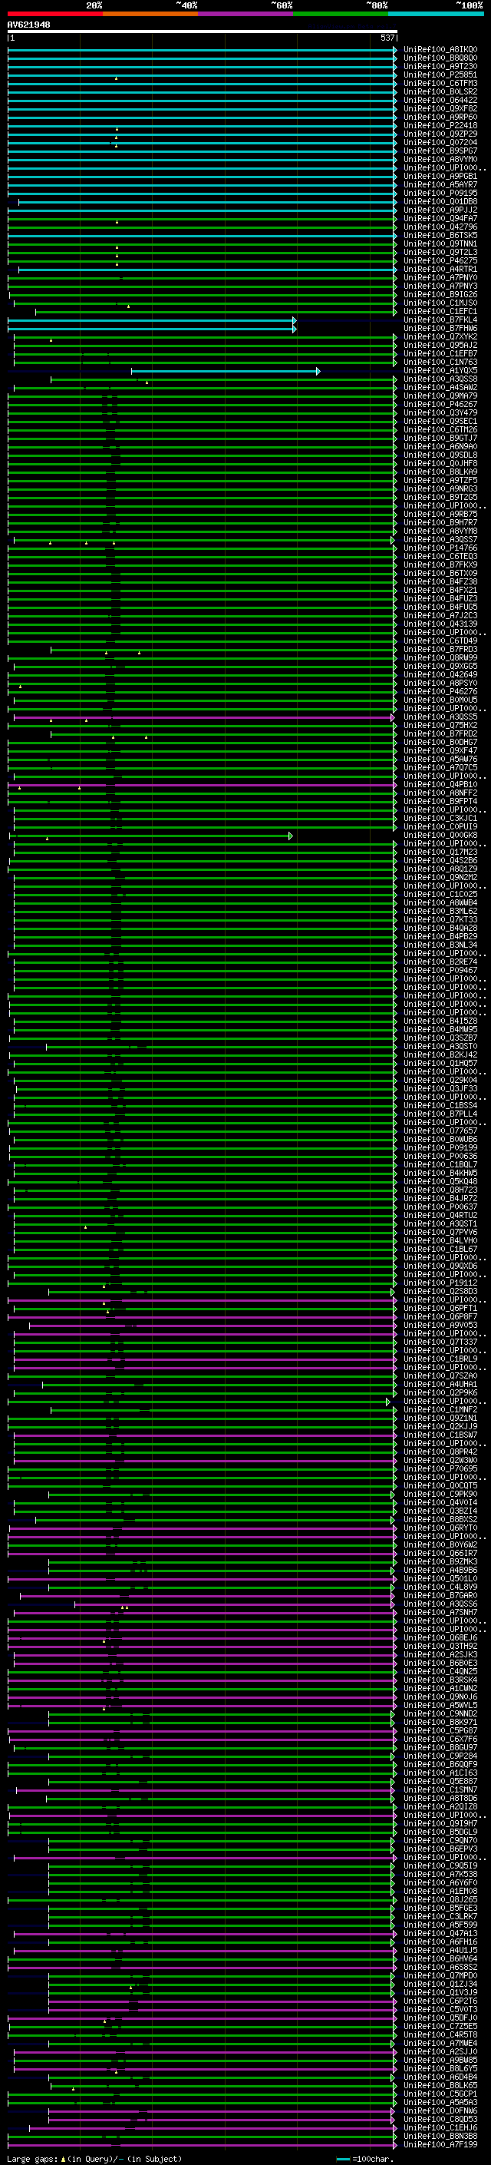The height and width of the screenshot is (2165, 491).
Task: Click the UniRef100_P00636 label
Action: [440, 1157]
